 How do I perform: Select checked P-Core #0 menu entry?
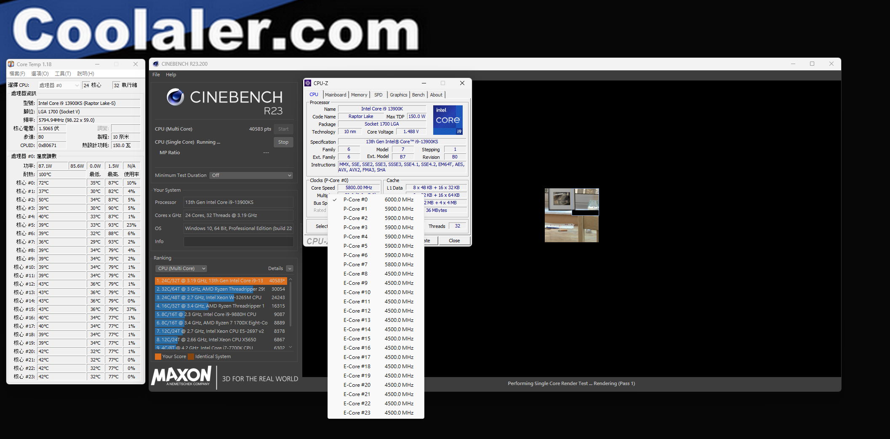click(376, 199)
